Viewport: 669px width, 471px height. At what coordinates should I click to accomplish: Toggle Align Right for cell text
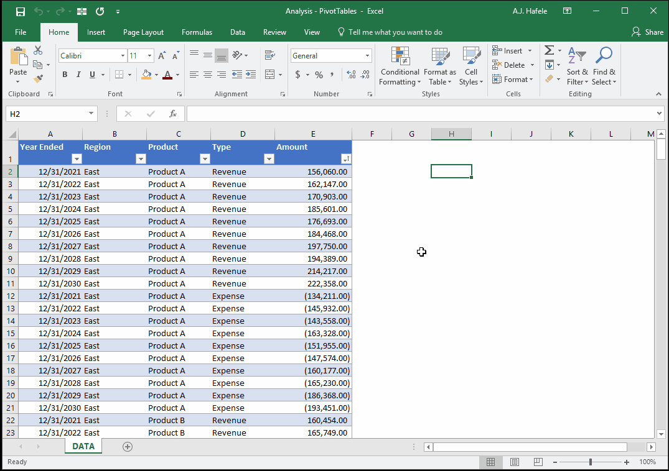pos(222,75)
